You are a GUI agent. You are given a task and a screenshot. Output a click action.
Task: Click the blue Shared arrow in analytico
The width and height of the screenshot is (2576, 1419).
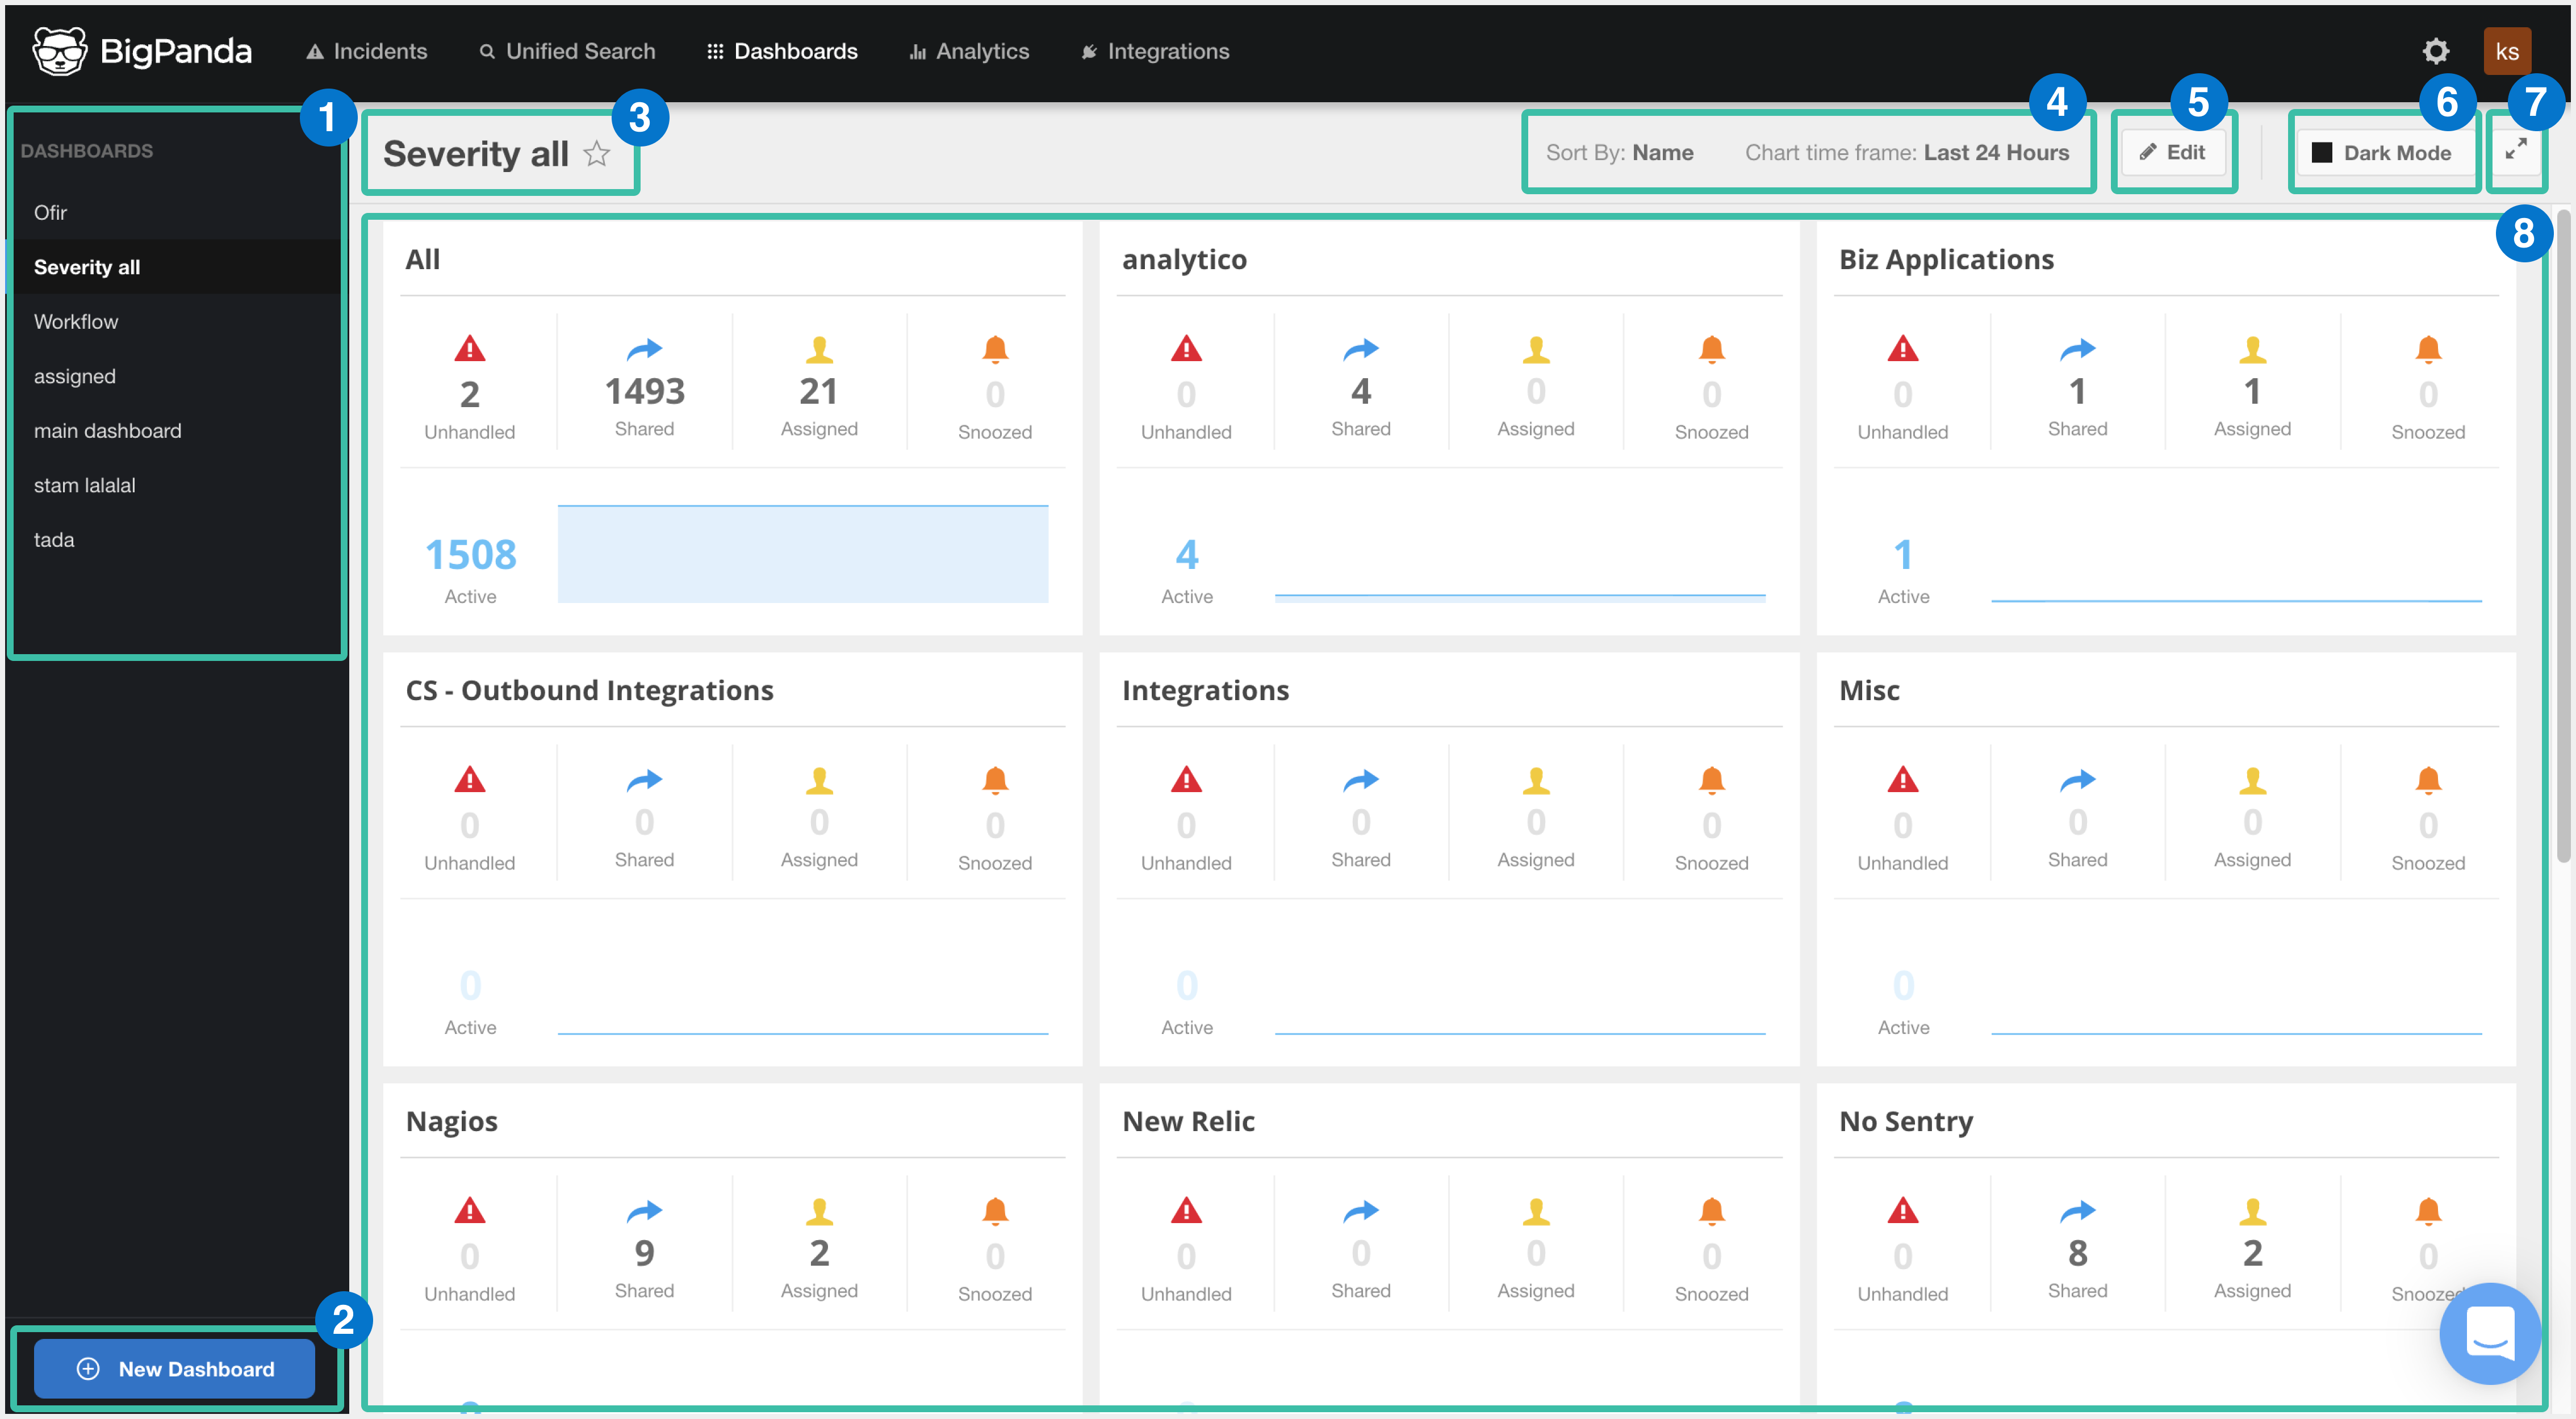coord(1360,349)
